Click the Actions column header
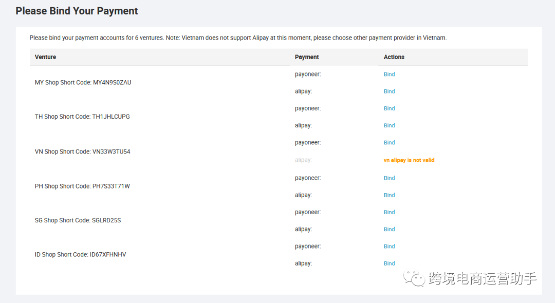 click(394, 57)
